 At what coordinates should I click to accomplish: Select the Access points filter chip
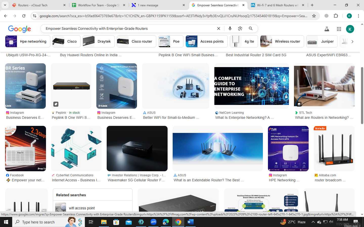[207, 41]
